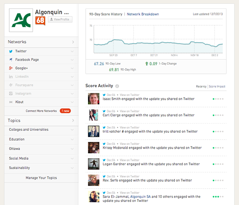Click Krissy Mcdonald's avatar thumbnail
The image size is (239, 205).
point(94,148)
